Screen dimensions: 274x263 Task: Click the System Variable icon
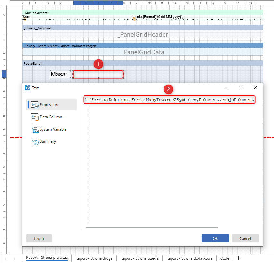(35, 129)
